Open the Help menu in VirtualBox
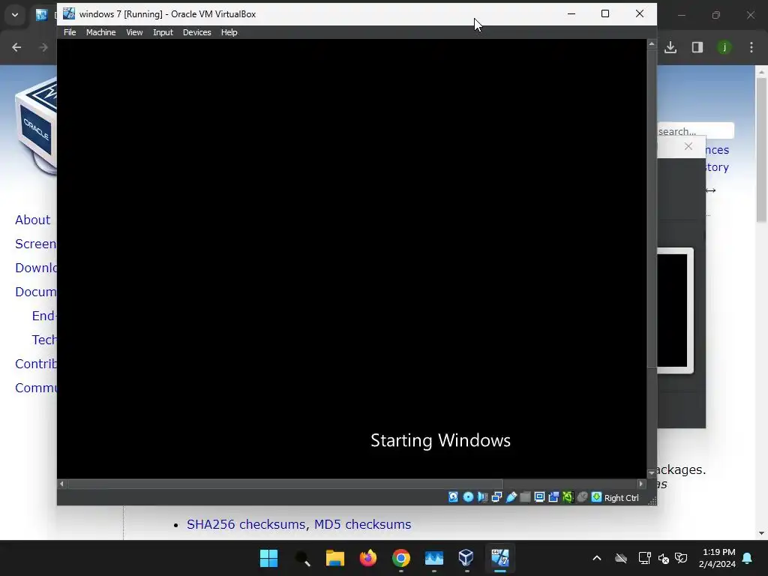Viewport: 768px width, 576px height. pos(229,32)
